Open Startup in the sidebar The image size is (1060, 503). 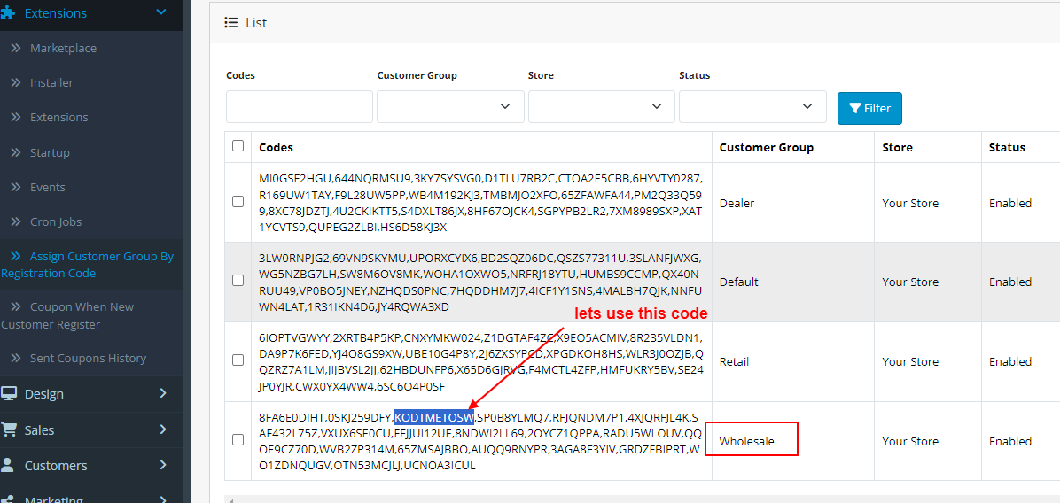pos(50,152)
